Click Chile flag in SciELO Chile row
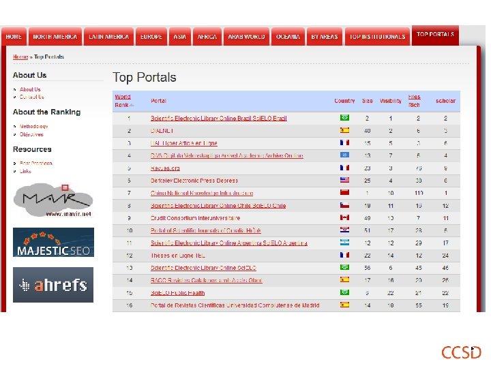 pyautogui.click(x=344, y=205)
